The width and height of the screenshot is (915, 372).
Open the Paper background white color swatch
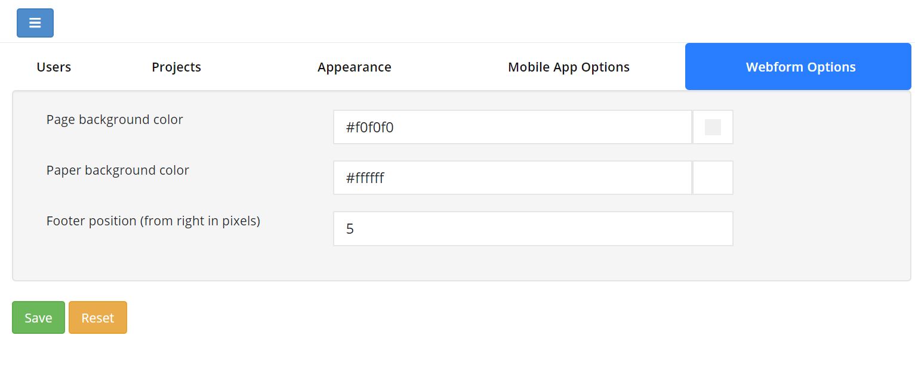[x=713, y=178]
